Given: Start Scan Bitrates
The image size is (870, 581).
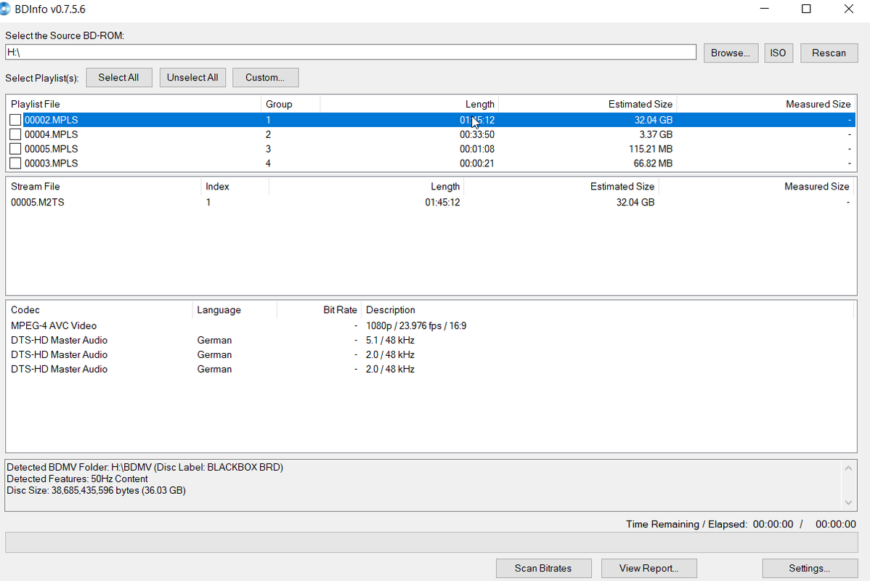Looking at the screenshot, I should pos(543,568).
